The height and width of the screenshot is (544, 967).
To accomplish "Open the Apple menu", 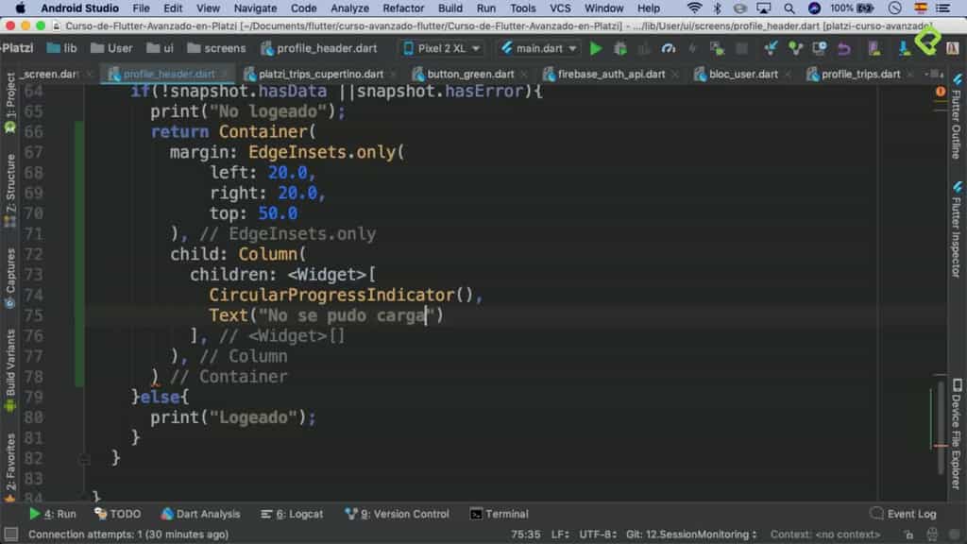I will coord(21,8).
